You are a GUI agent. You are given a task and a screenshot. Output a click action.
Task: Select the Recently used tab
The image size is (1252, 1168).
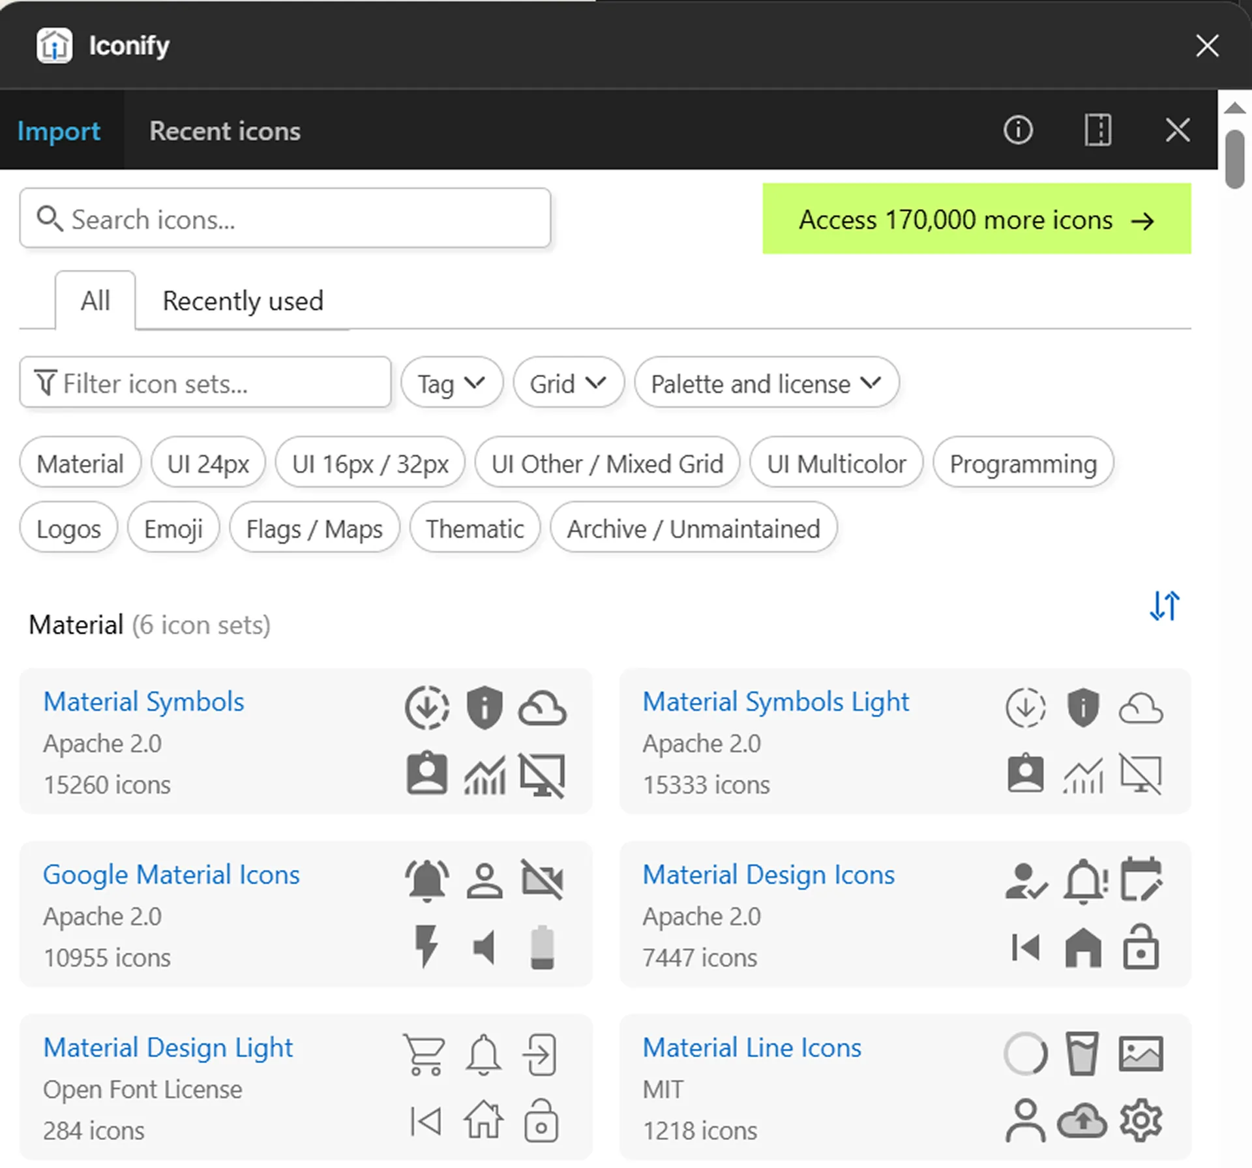(x=243, y=301)
